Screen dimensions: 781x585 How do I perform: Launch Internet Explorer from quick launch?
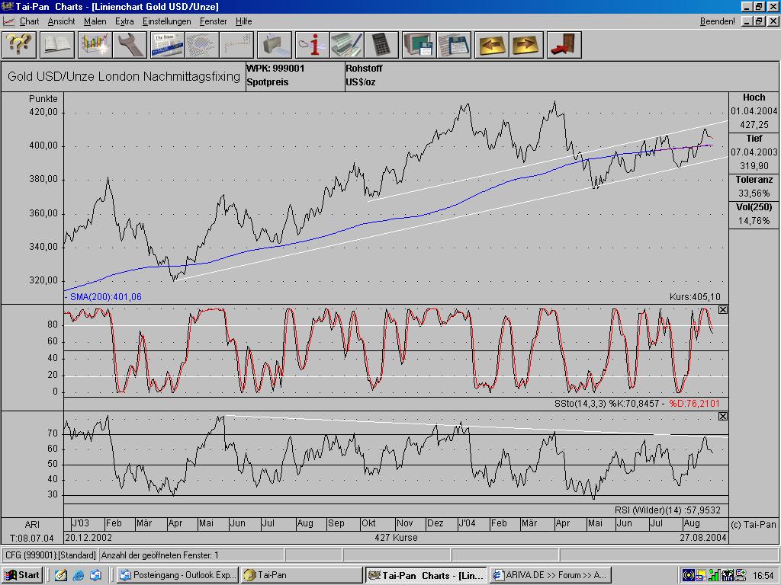point(79,575)
